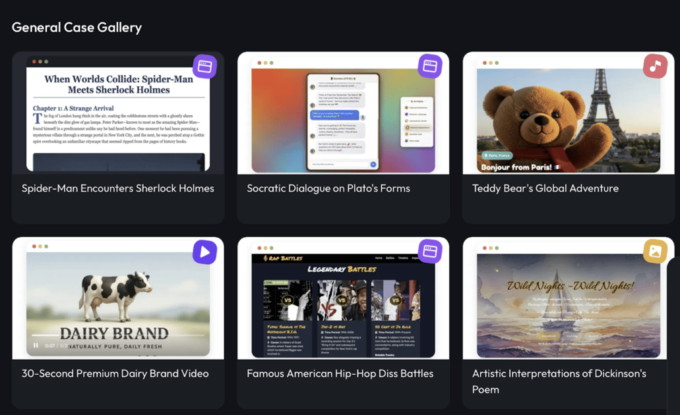Click webpage badge icon on Spider-Man card
The image size is (680, 415).
(204, 67)
